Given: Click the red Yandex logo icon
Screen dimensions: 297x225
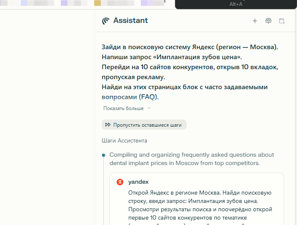Looking at the screenshot, I should pyautogui.click(x=120, y=182).
